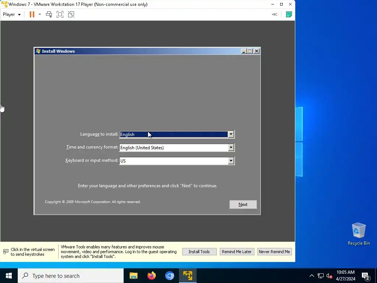This screenshot has height=283, width=377.
Task: Open the green notes icon in the toolbar
Action: pos(289,14)
